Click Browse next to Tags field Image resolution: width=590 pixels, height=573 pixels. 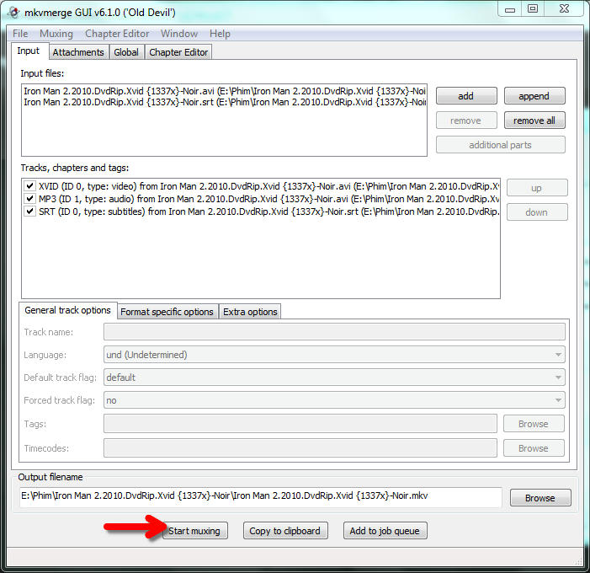(x=534, y=424)
